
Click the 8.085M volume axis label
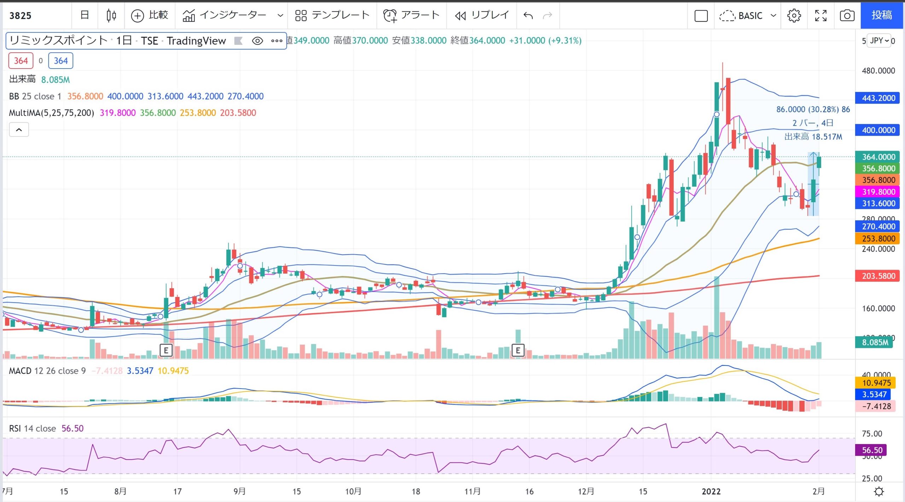pyautogui.click(x=875, y=342)
